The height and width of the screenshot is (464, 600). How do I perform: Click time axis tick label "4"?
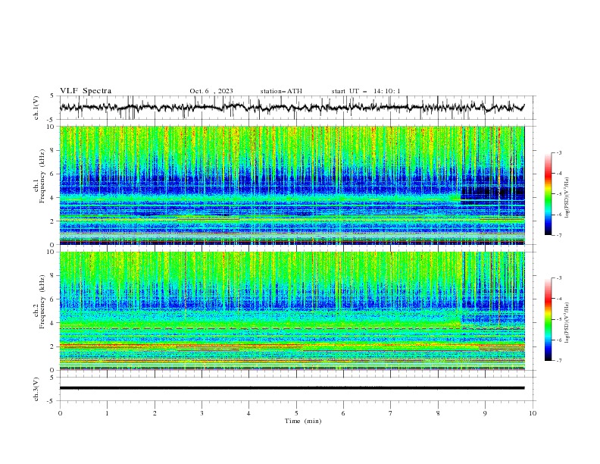248,413
